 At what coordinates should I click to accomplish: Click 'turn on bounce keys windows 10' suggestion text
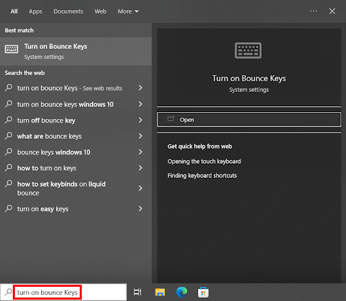[x=66, y=104]
